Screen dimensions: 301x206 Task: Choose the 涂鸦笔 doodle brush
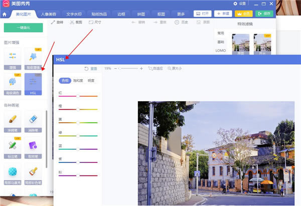[x=13, y=121]
